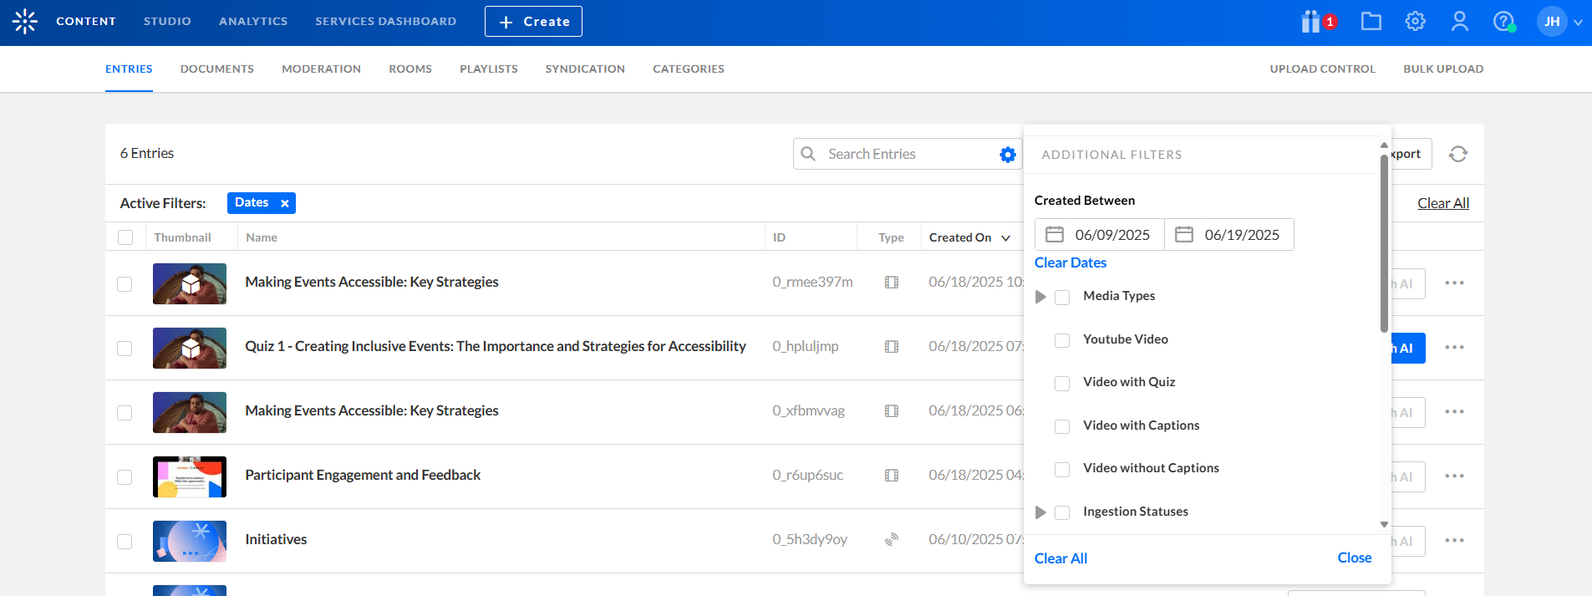Open the Initiatives entry thumbnail

pos(190,541)
